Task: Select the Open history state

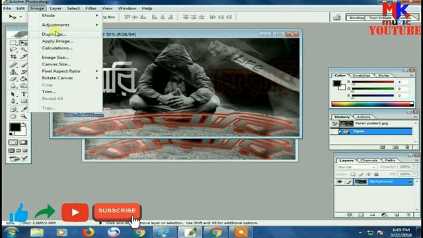Action: tap(371, 132)
